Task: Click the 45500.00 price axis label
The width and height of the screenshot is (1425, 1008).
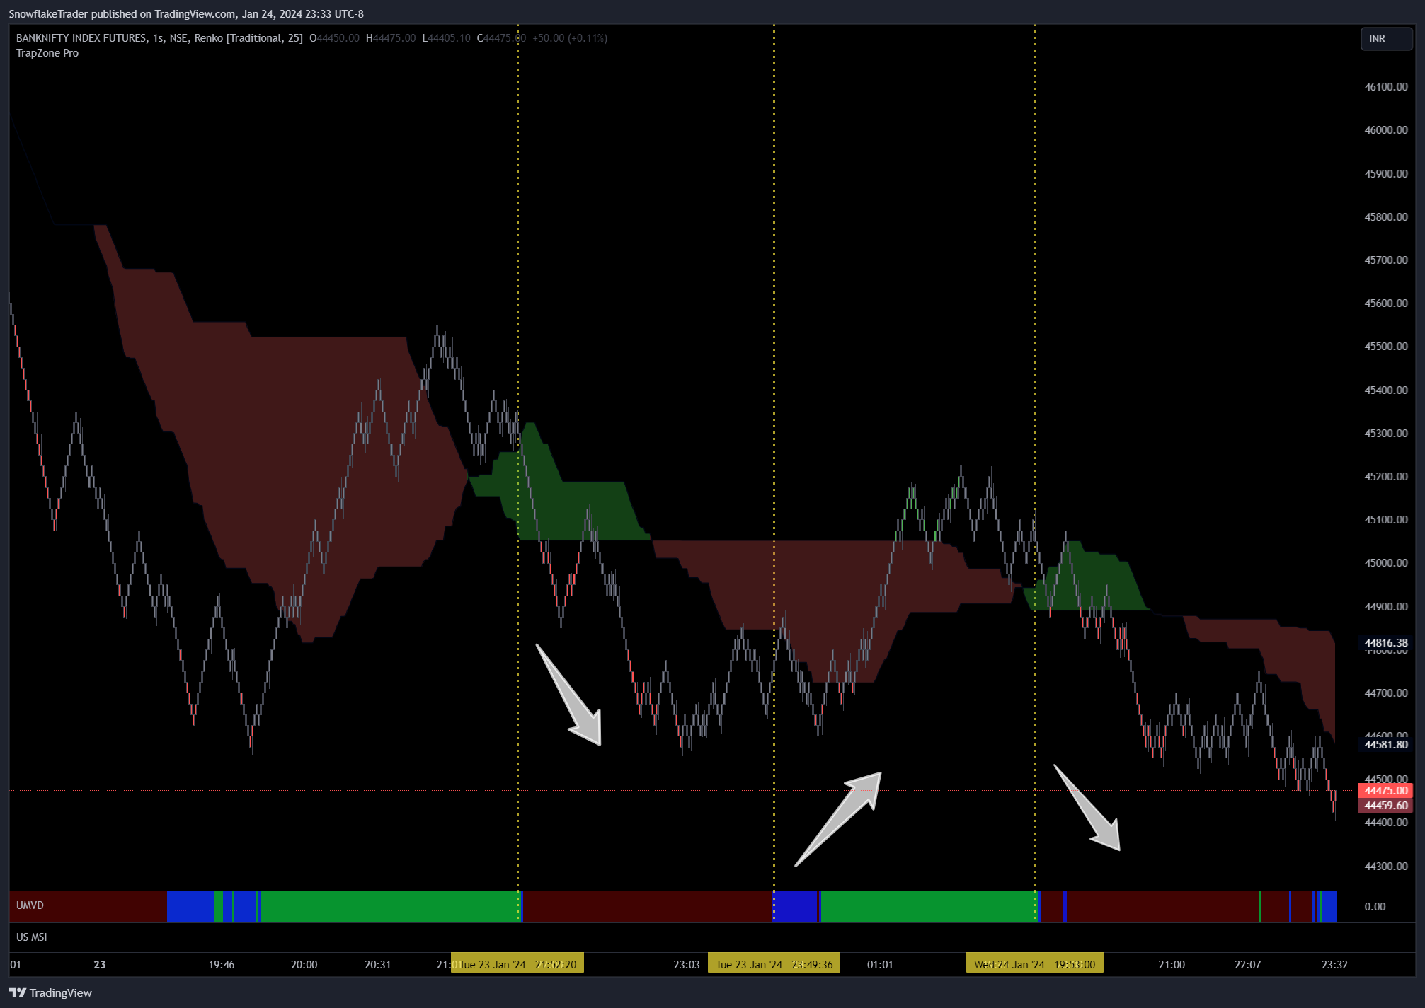Action: click(x=1385, y=347)
